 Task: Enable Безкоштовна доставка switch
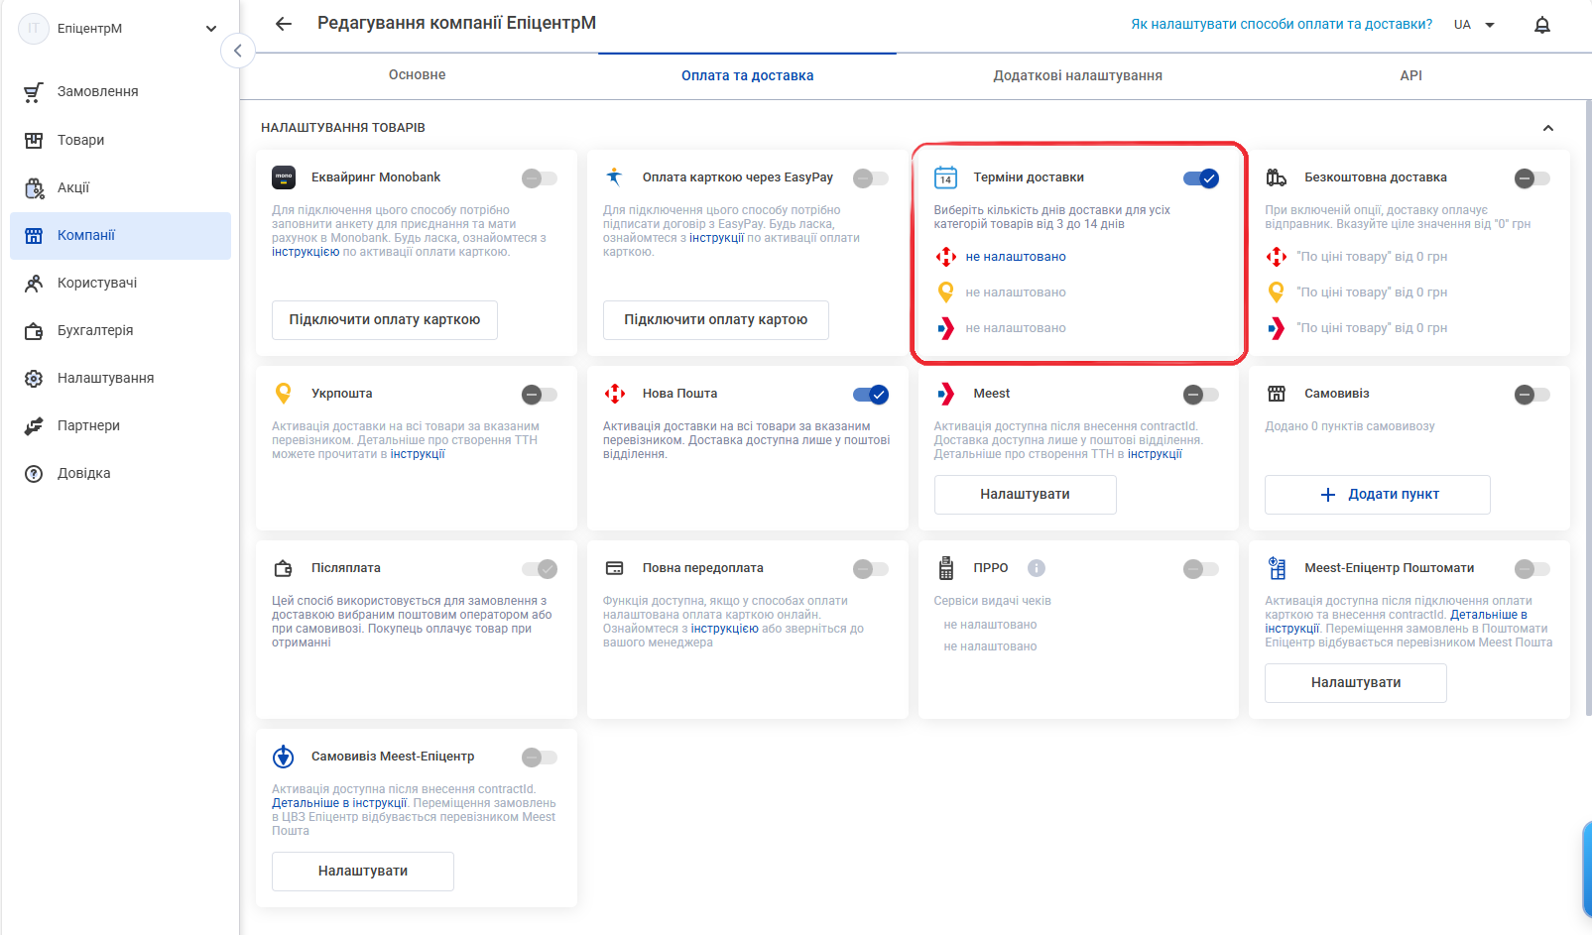point(1532,178)
